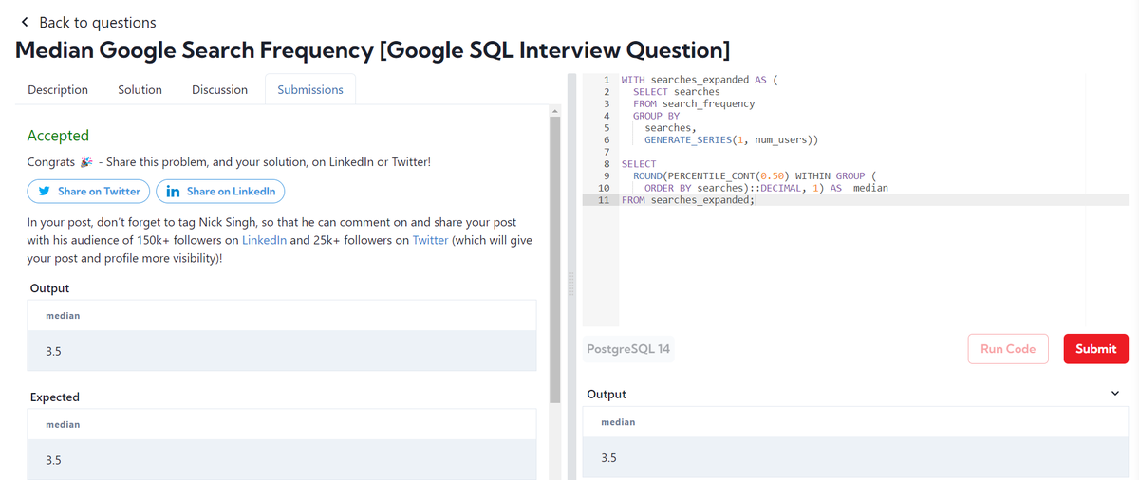Click the 3.5 value in right Output
The height and width of the screenshot is (480, 1139).
(608, 457)
